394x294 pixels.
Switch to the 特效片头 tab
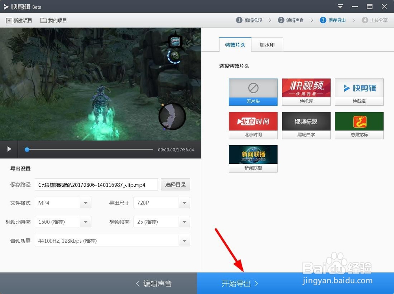point(235,45)
